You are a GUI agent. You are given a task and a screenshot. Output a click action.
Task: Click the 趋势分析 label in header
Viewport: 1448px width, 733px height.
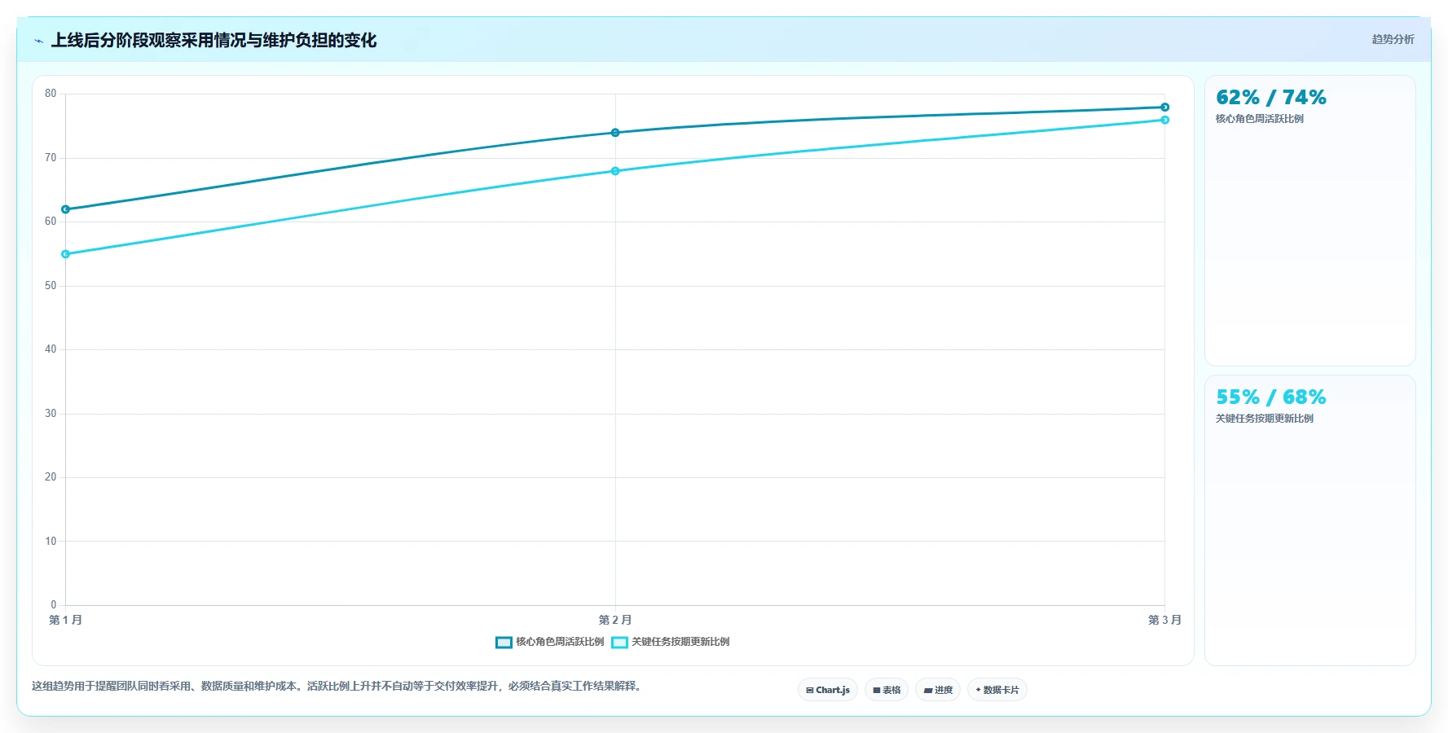pos(1393,39)
